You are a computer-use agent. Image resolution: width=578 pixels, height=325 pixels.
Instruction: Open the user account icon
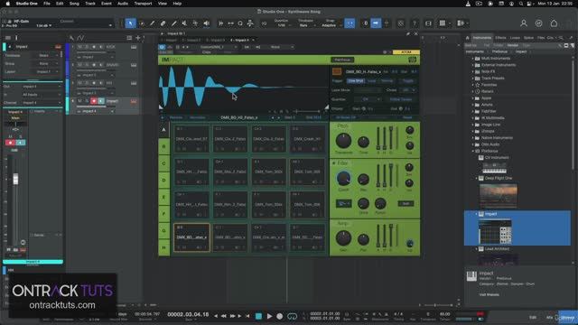coord(524,23)
